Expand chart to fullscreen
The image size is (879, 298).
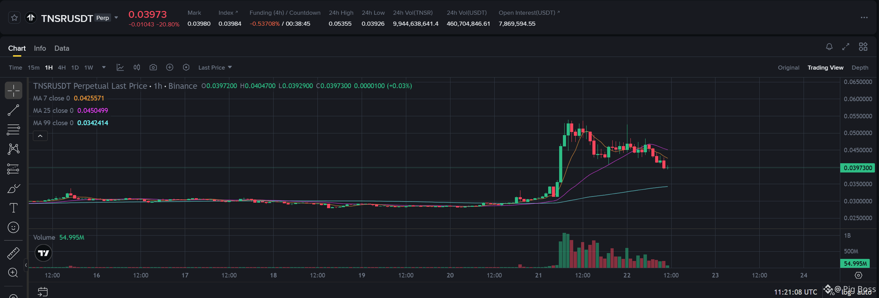point(846,47)
